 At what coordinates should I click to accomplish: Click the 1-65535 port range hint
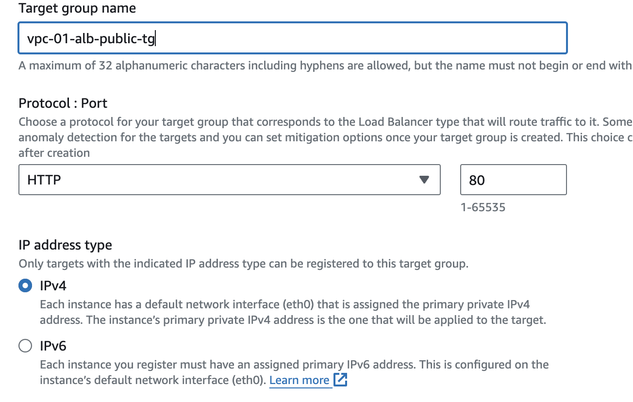tap(483, 208)
